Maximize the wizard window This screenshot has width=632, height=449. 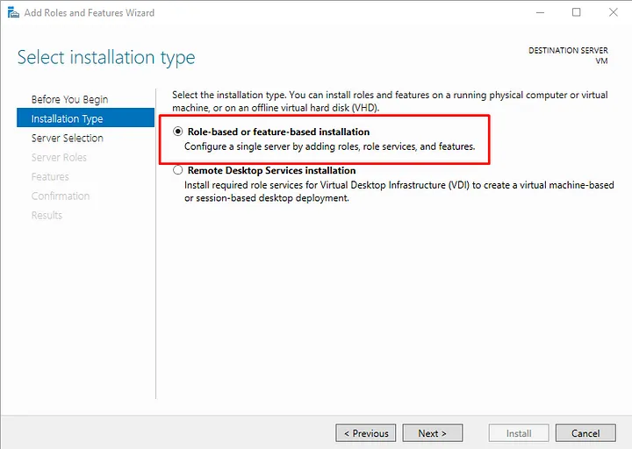click(577, 13)
